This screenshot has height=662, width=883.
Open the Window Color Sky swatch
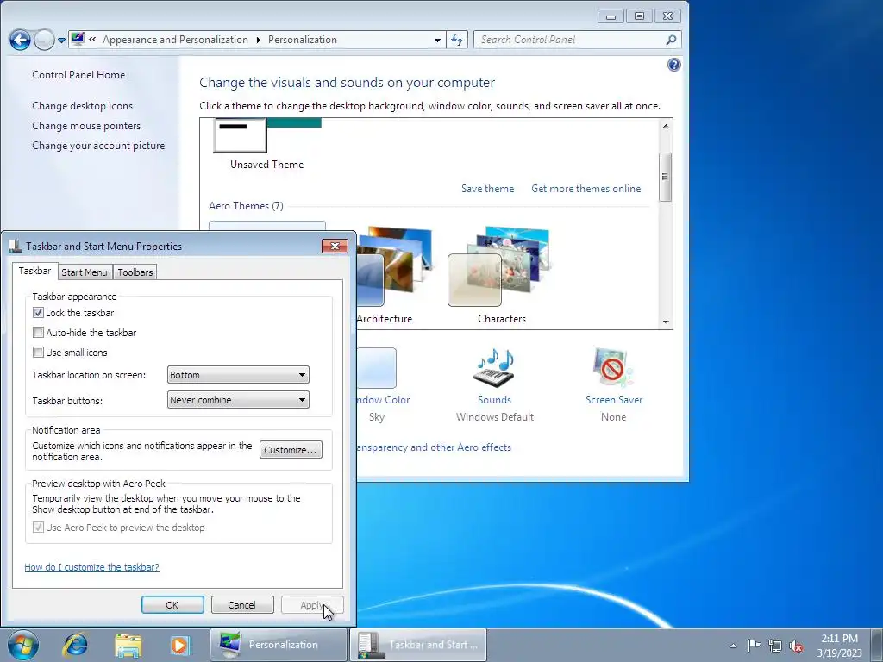376,367
